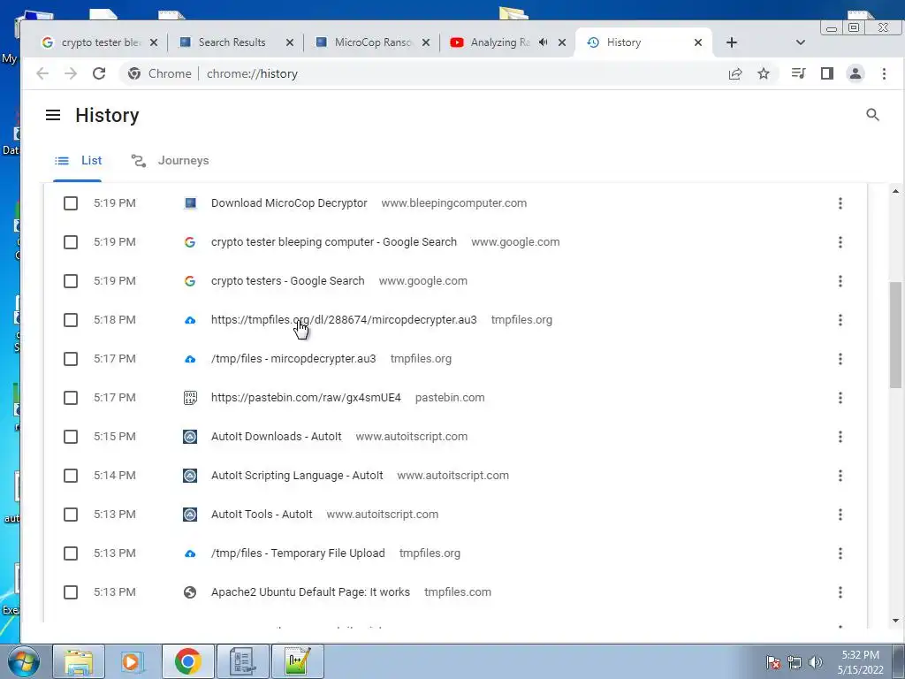Image resolution: width=905 pixels, height=679 pixels.
Task: Check the crypto testers Google Search checkbox
Action: [x=71, y=281]
